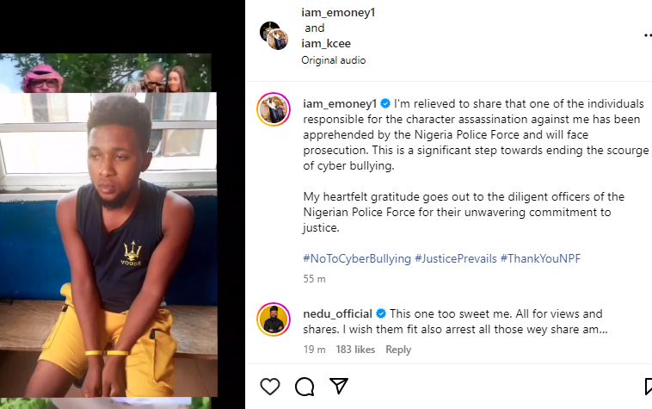Click the heart like icon

pos(270,387)
